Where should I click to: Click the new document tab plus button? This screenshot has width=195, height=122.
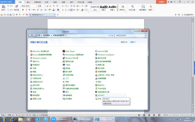click(x=58, y=15)
